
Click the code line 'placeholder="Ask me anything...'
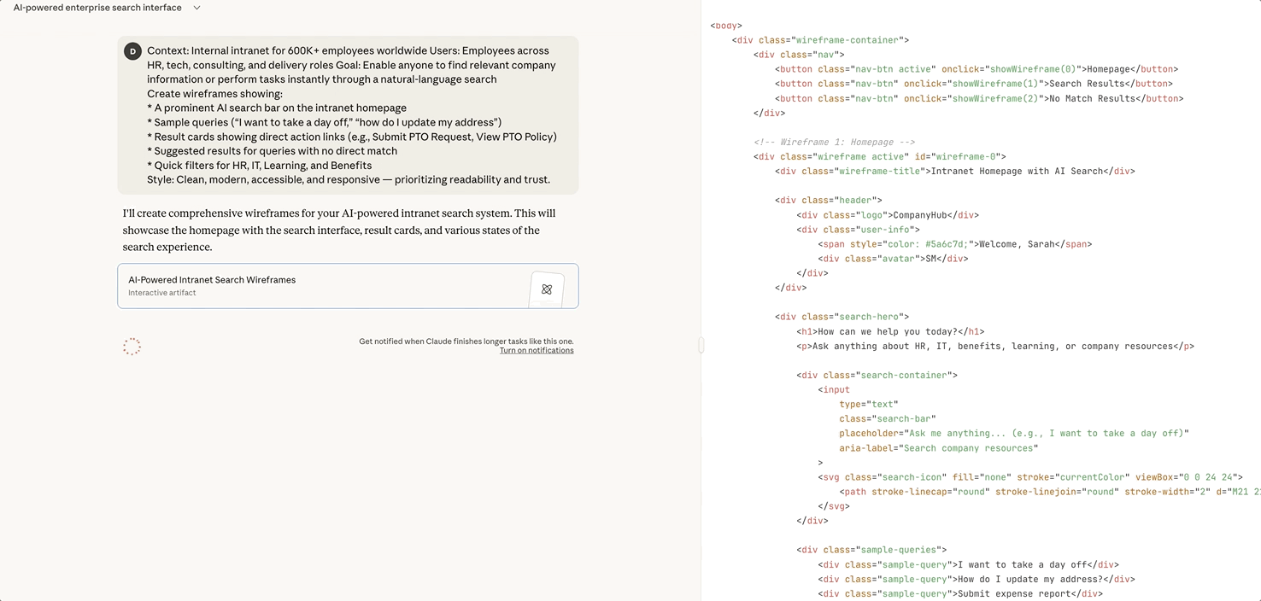(1014, 433)
